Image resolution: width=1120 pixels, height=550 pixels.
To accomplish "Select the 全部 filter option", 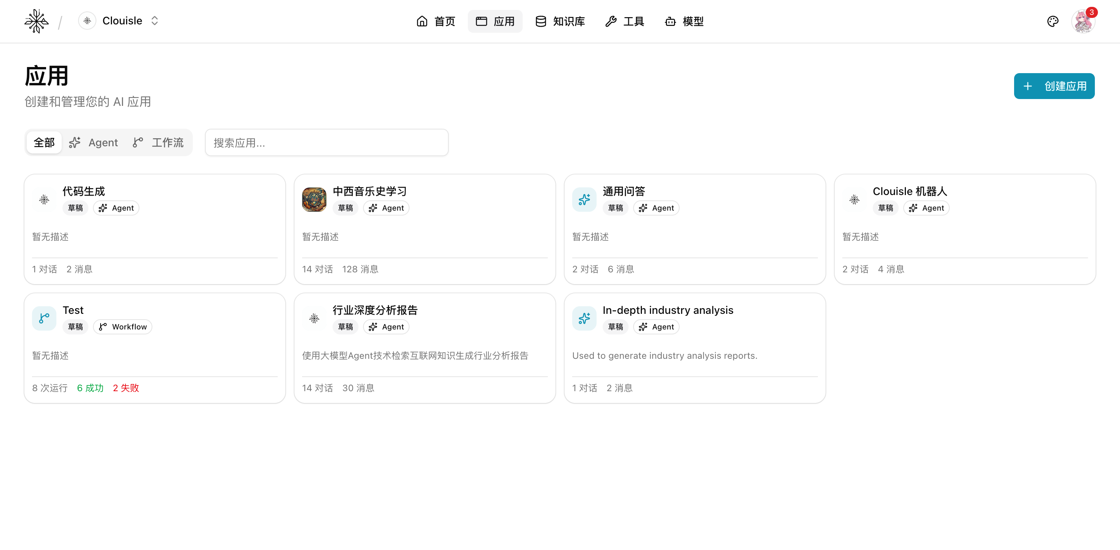I will click(x=44, y=142).
